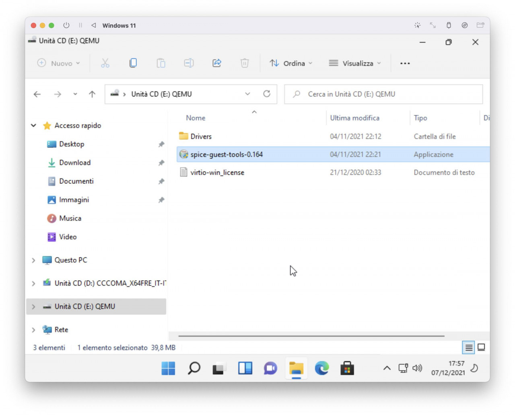Click the Paste clipboard icon
Screen dimensions: 515x415
coord(161,63)
